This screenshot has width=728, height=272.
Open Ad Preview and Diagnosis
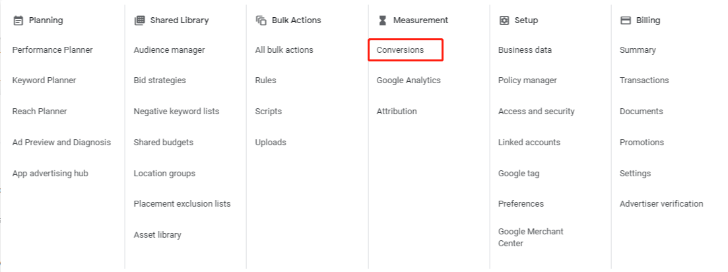[62, 143]
